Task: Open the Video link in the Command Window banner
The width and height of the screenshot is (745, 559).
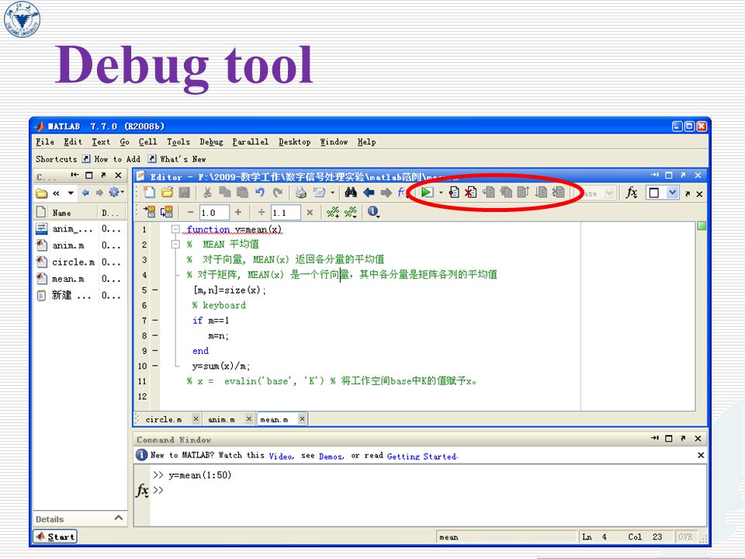Action: click(x=281, y=456)
